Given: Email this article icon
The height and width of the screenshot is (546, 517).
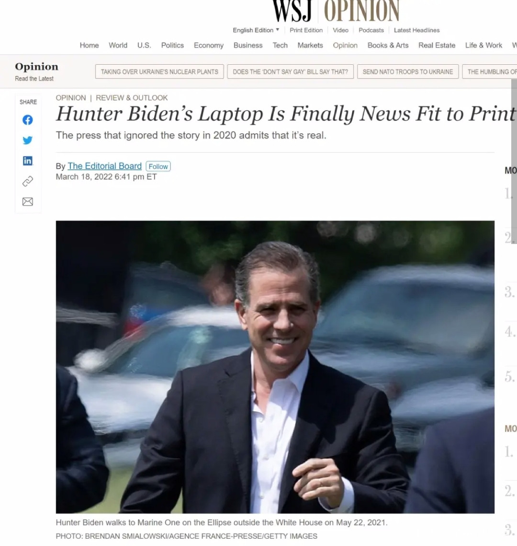Looking at the screenshot, I should pos(27,202).
